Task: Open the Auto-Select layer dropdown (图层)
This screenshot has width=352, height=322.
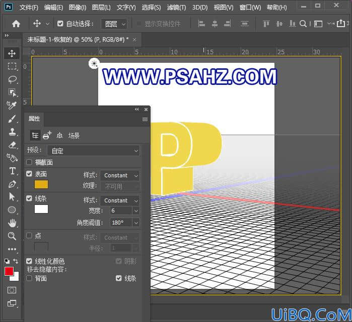Action: pos(114,24)
